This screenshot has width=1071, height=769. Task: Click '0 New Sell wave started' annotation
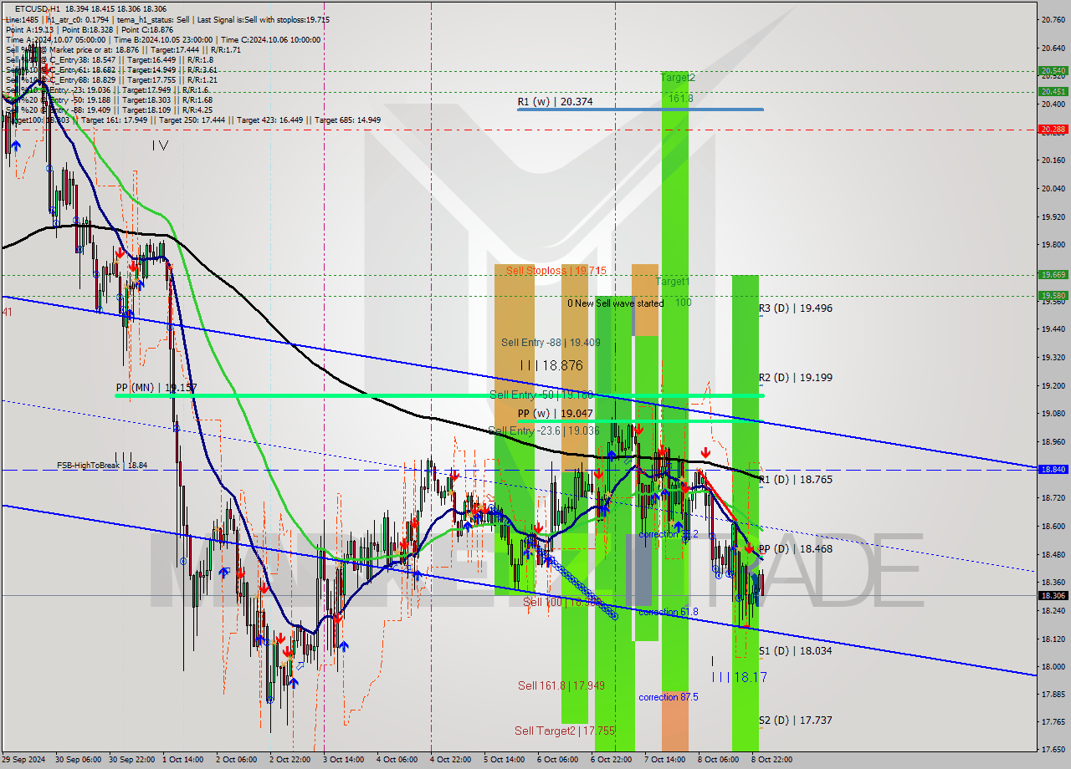tap(615, 303)
